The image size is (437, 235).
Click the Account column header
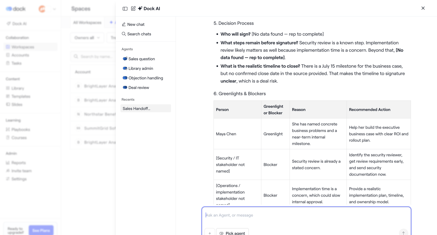[x=83, y=72]
